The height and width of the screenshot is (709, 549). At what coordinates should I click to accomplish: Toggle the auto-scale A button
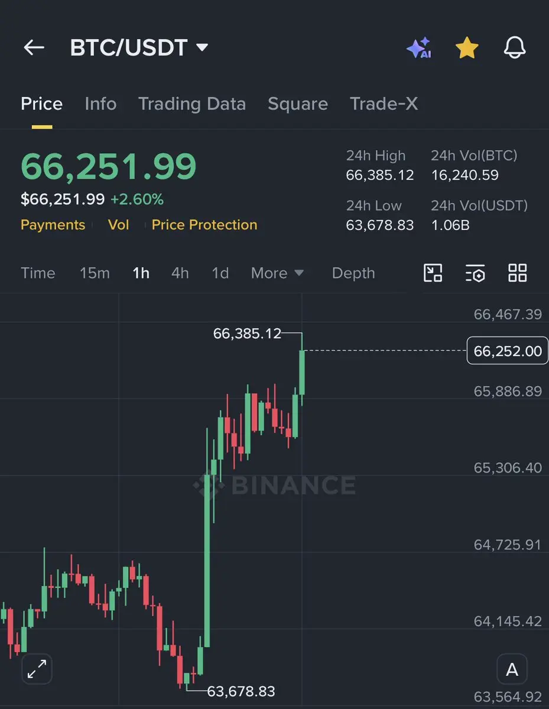click(512, 669)
